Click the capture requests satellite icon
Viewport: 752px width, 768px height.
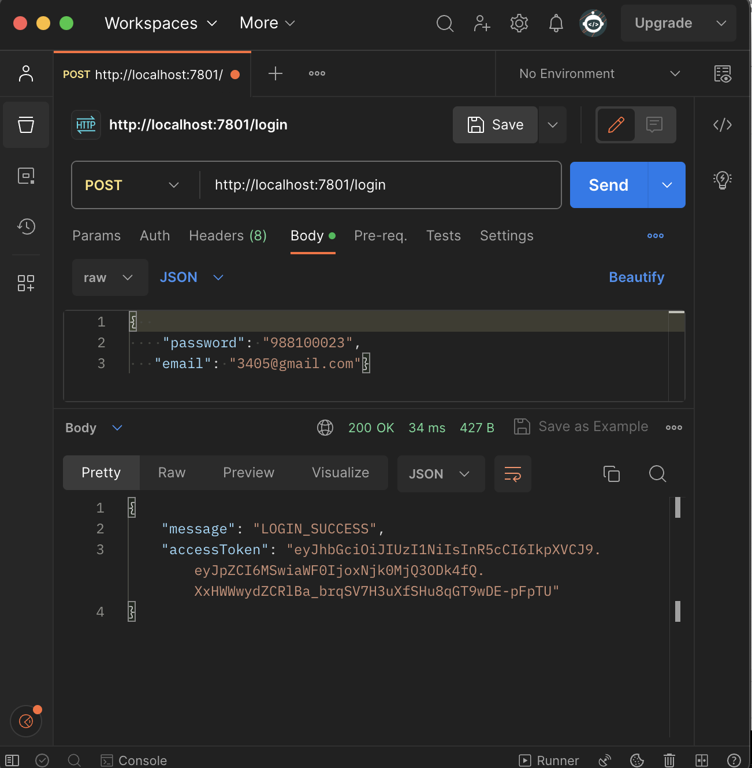coord(605,760)
